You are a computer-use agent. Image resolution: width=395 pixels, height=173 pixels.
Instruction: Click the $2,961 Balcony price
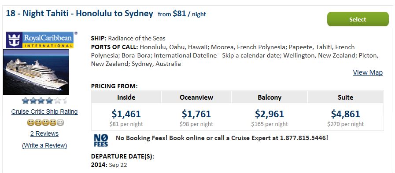tap(269, 114)
